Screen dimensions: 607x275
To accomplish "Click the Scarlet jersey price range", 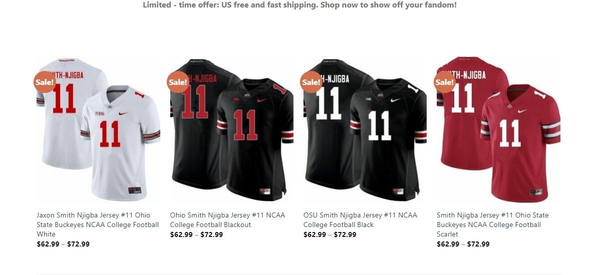I will (x=463, y=244).
